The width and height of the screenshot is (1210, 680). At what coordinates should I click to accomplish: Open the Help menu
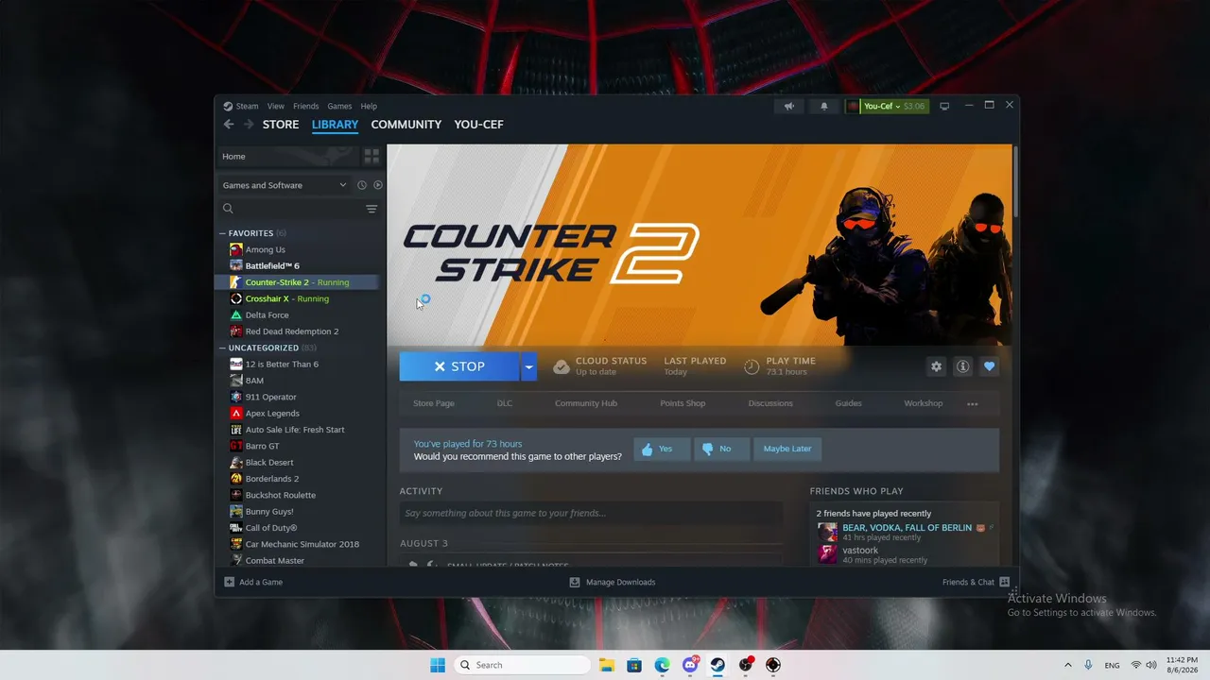[x=369, y=106]
